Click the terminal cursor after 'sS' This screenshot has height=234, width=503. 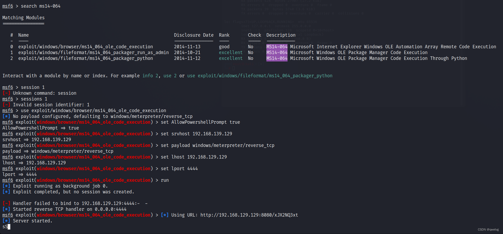9,227
